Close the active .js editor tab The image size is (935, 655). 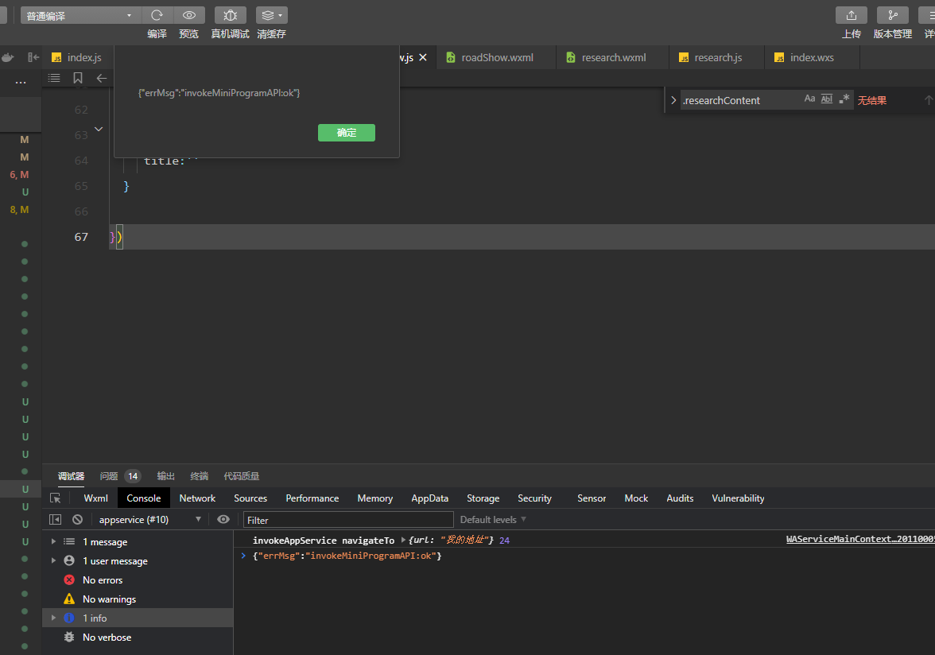[x=423, y=57]
